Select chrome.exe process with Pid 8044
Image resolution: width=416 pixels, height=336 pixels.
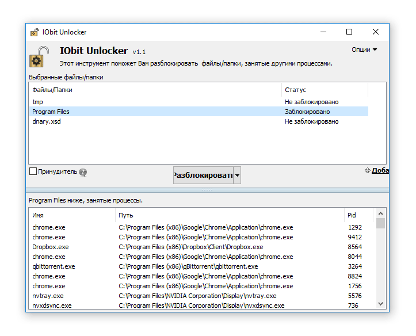pyautogui.click(x=203, y=257)
